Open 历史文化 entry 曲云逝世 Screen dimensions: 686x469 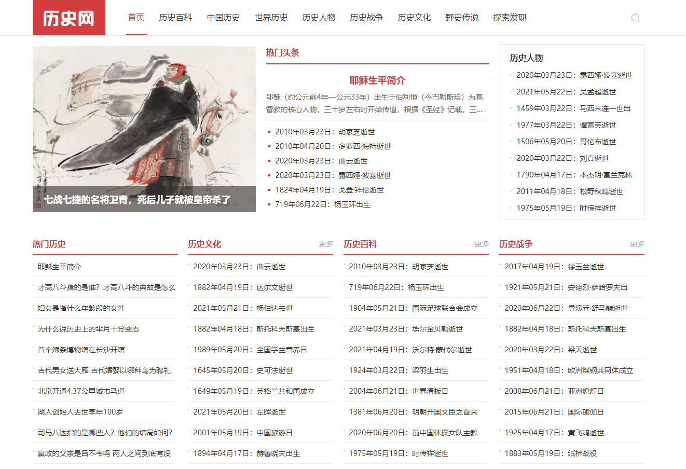tap(239, 267)
